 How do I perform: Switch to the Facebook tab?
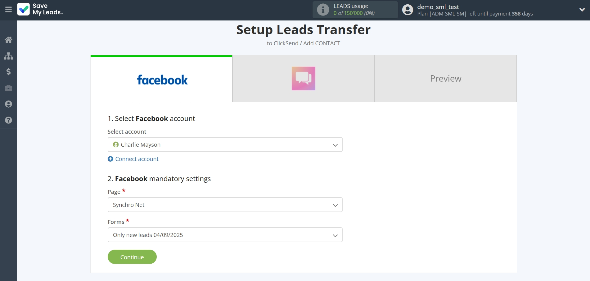click(161, 79)
